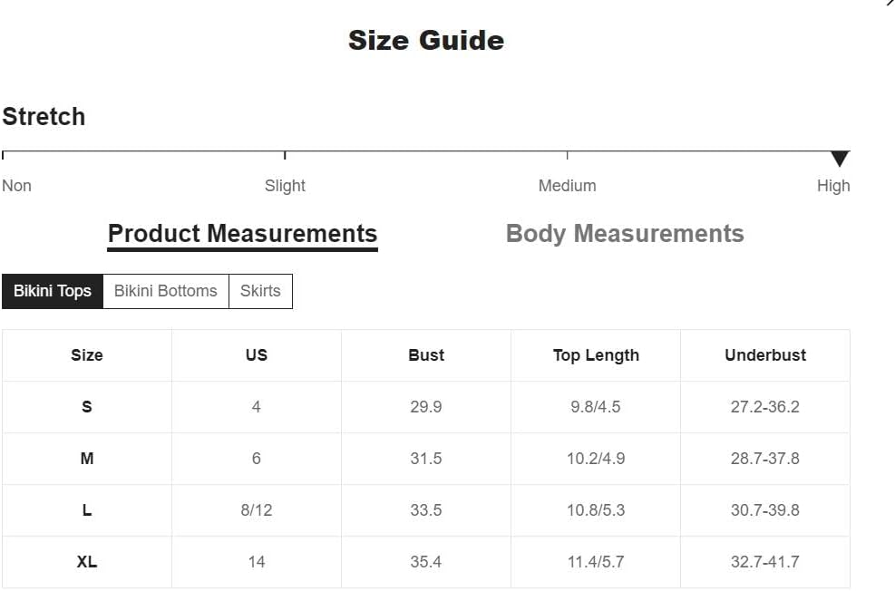The height and width of the screenshot is (591, 895).
Task: Click the 32.7-41.7 underbust cell
Action: pyautogui.click(x=764, y=562)
